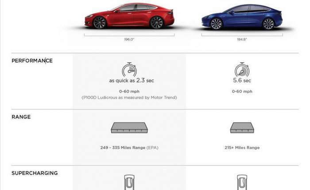
Task: Click the SUPERCHARGING section heading
Action: click(35, 173)
